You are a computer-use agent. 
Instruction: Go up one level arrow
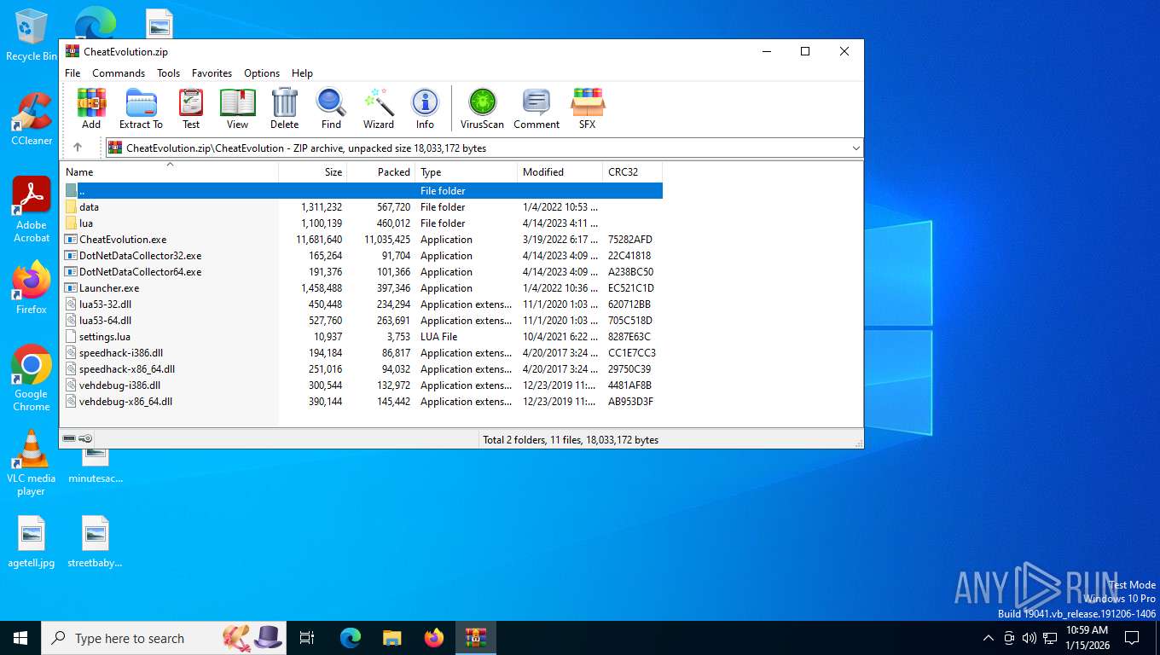click(x=78, y=148)
